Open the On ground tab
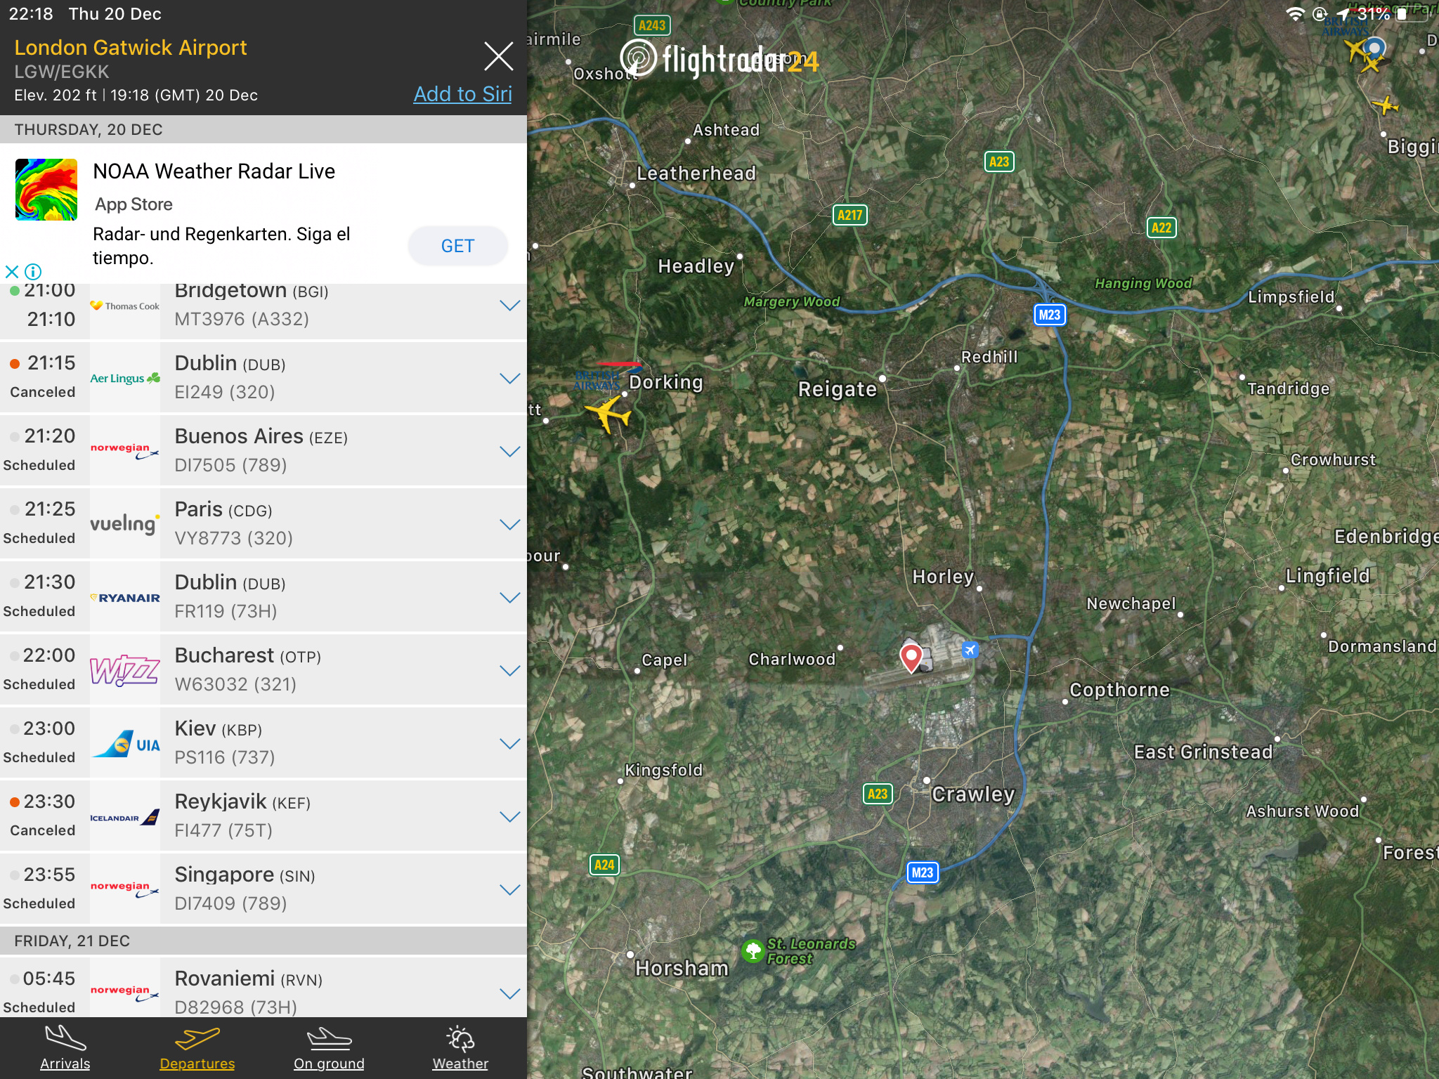Viewport: 1439px width, 1079px height. point(329,1048)
